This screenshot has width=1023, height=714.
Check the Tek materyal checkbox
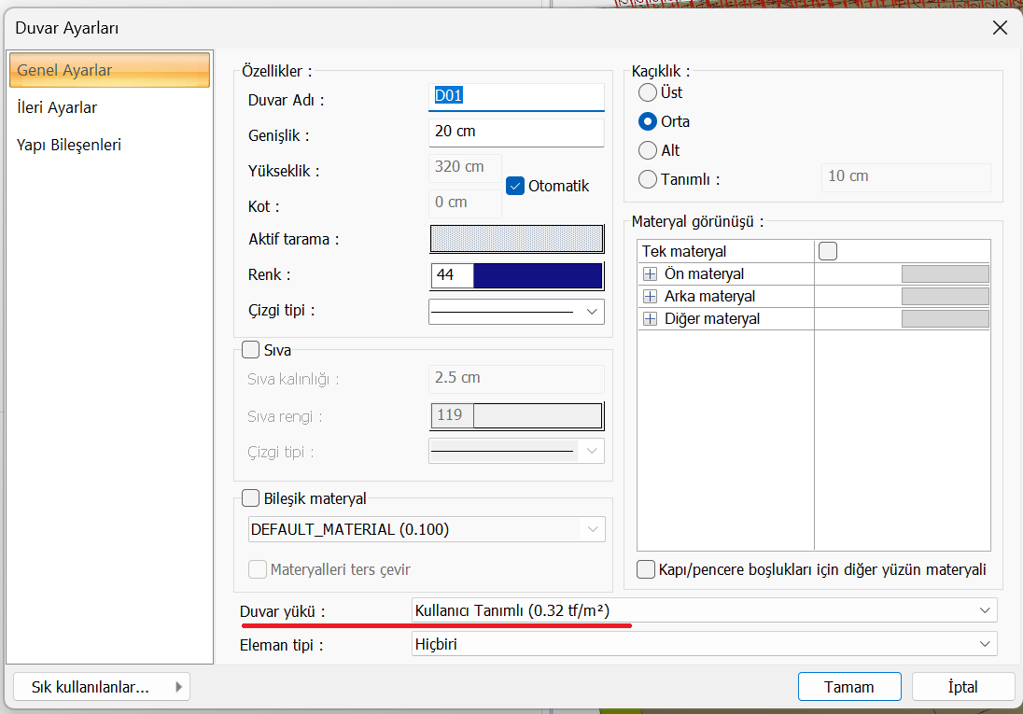828,251
